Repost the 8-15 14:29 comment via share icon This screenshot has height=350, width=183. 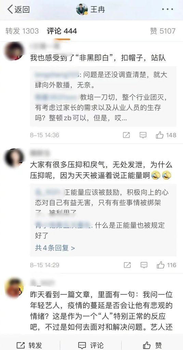[x=127, y=265]
